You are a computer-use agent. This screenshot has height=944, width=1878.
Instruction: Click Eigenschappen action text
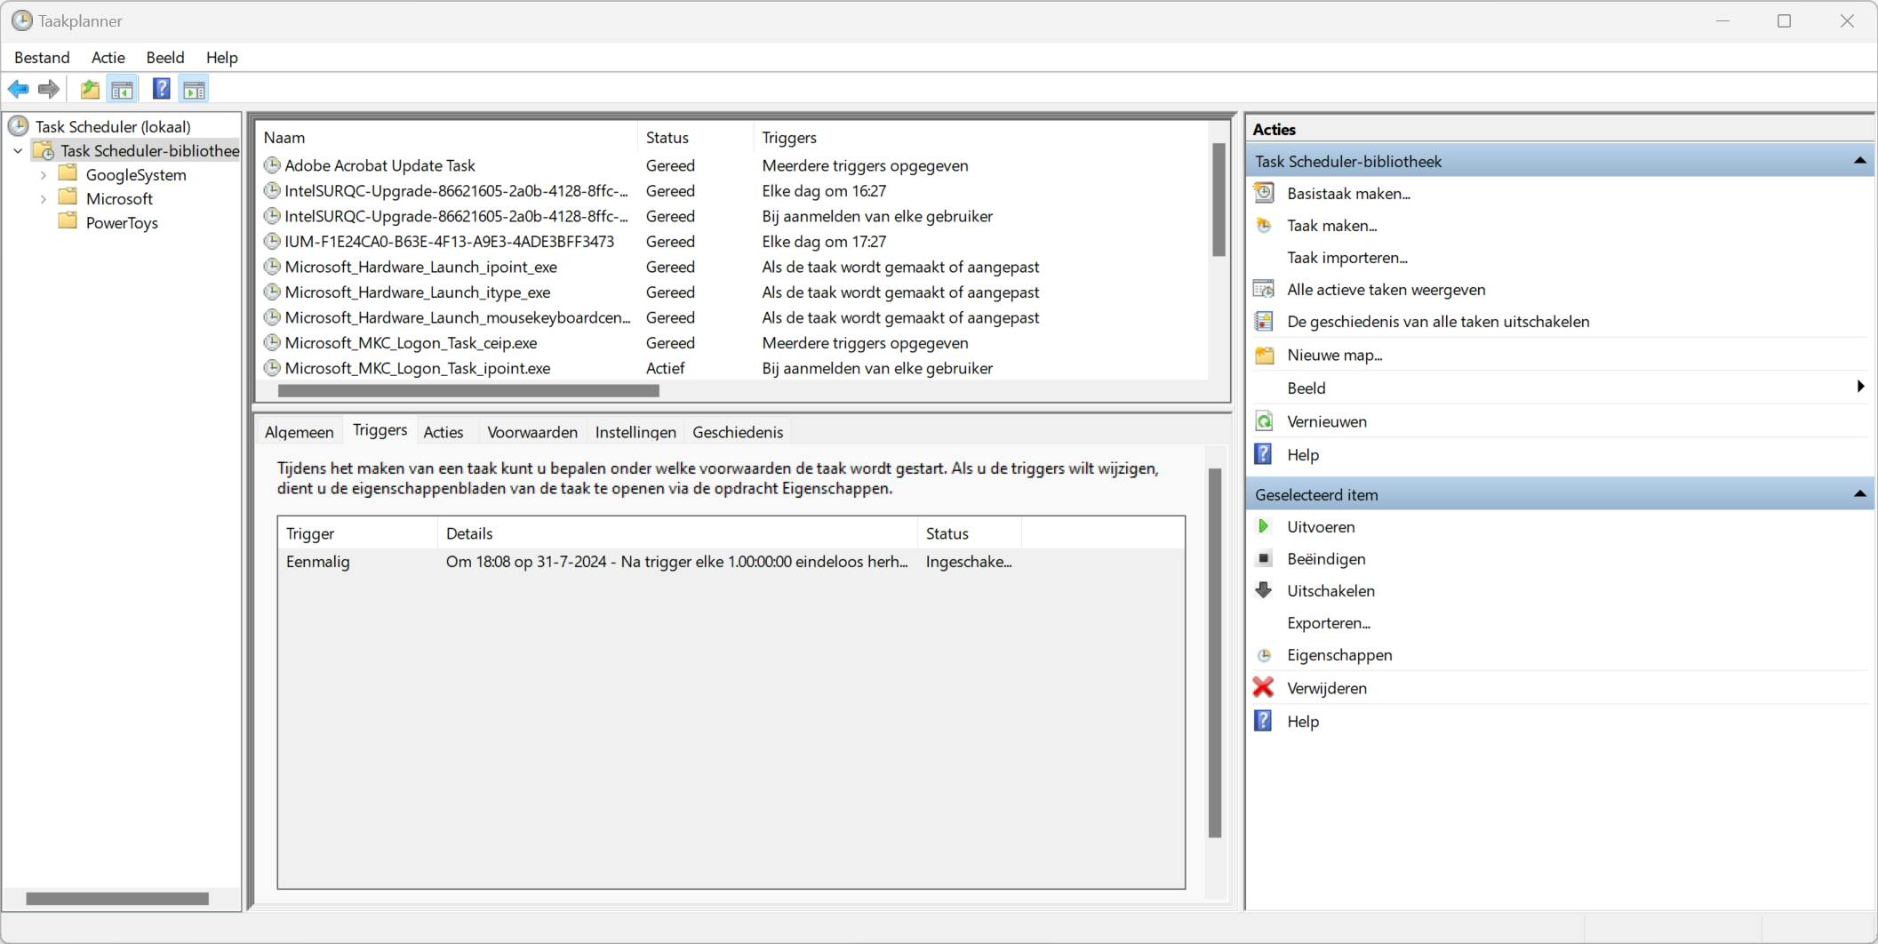click(1339, 655)
